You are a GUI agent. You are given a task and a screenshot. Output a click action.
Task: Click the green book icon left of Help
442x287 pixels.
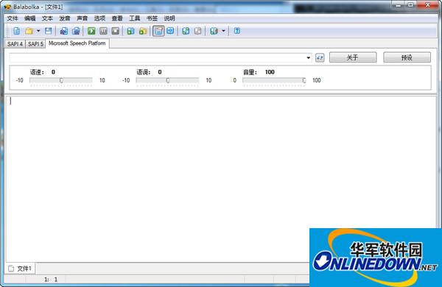[x=214, y=31]
